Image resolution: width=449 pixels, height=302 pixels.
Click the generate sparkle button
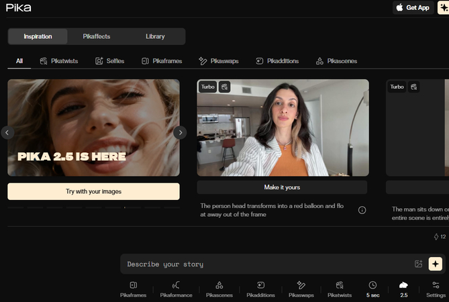point(436,264)
